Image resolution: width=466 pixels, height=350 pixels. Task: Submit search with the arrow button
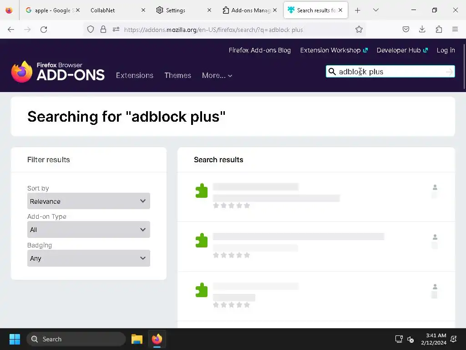pos(449,72)
